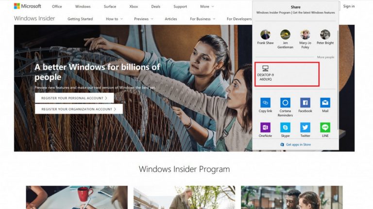The image size is (373, 209).
Task: Open the Deals menu item
Action: tap(155, 7)
